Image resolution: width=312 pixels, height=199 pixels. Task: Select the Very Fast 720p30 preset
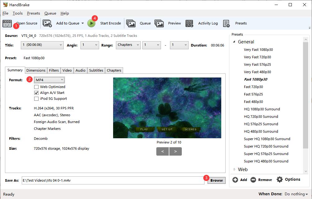[x=258, y=57]
